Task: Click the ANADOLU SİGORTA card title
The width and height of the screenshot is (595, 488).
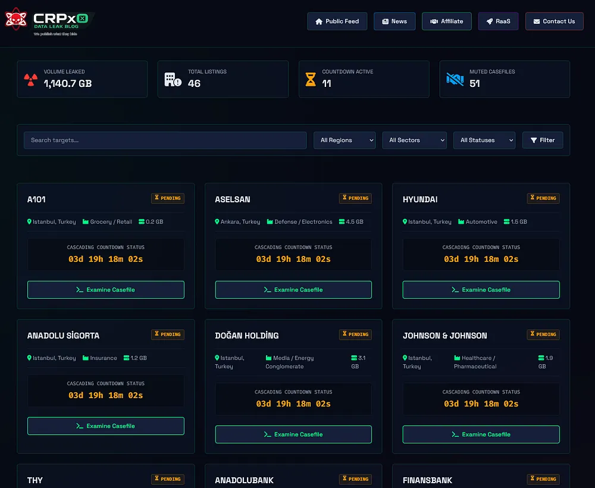Action: point(64,336)
